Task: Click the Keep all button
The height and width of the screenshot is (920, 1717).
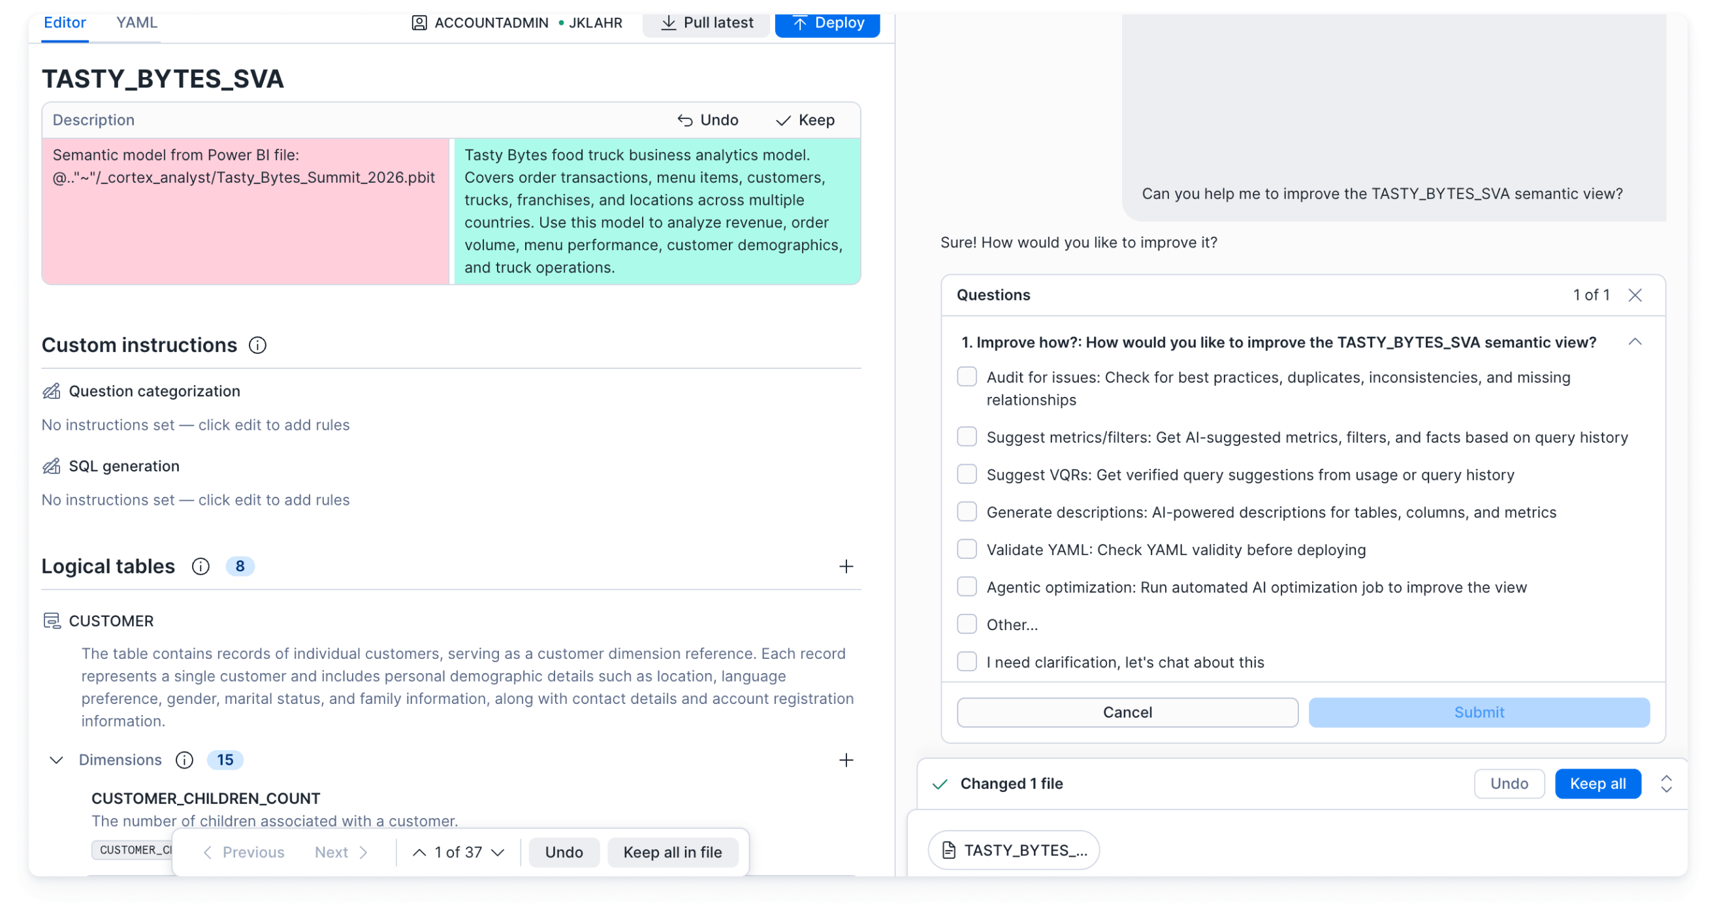Action: click(1597, 784)
